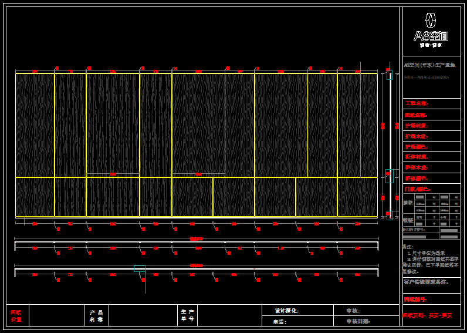
Task: Select the 电话 field in bottom bar
Action: tap(296, 321)
